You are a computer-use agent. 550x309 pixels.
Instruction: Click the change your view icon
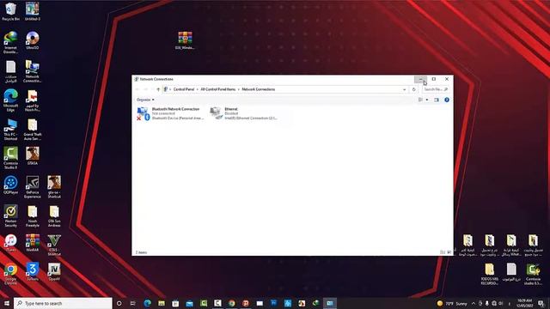pos(420,100)
